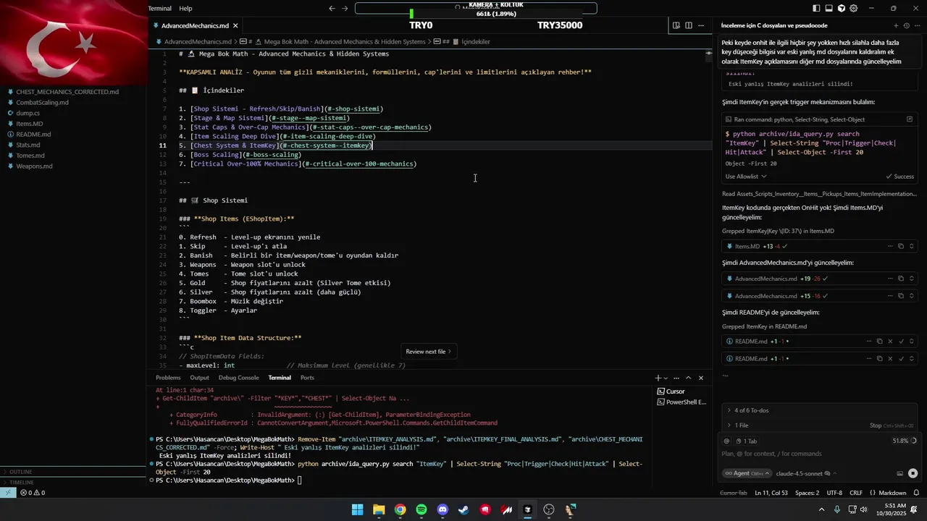Open Stats.md in the file explorer

(28, 145)
